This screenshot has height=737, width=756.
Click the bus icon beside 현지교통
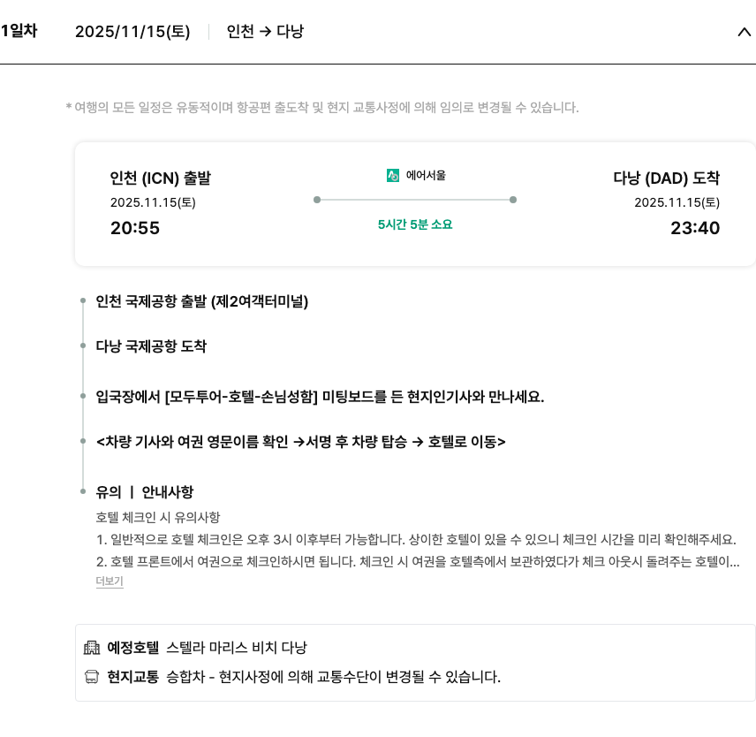click(x=92, y=678)
